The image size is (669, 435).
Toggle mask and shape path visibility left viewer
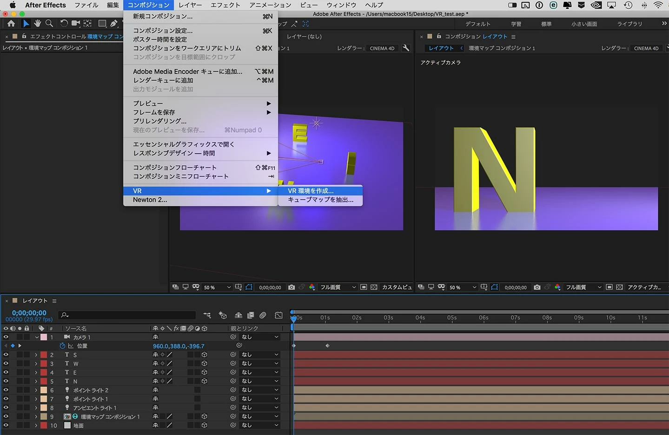click(249, 287)
